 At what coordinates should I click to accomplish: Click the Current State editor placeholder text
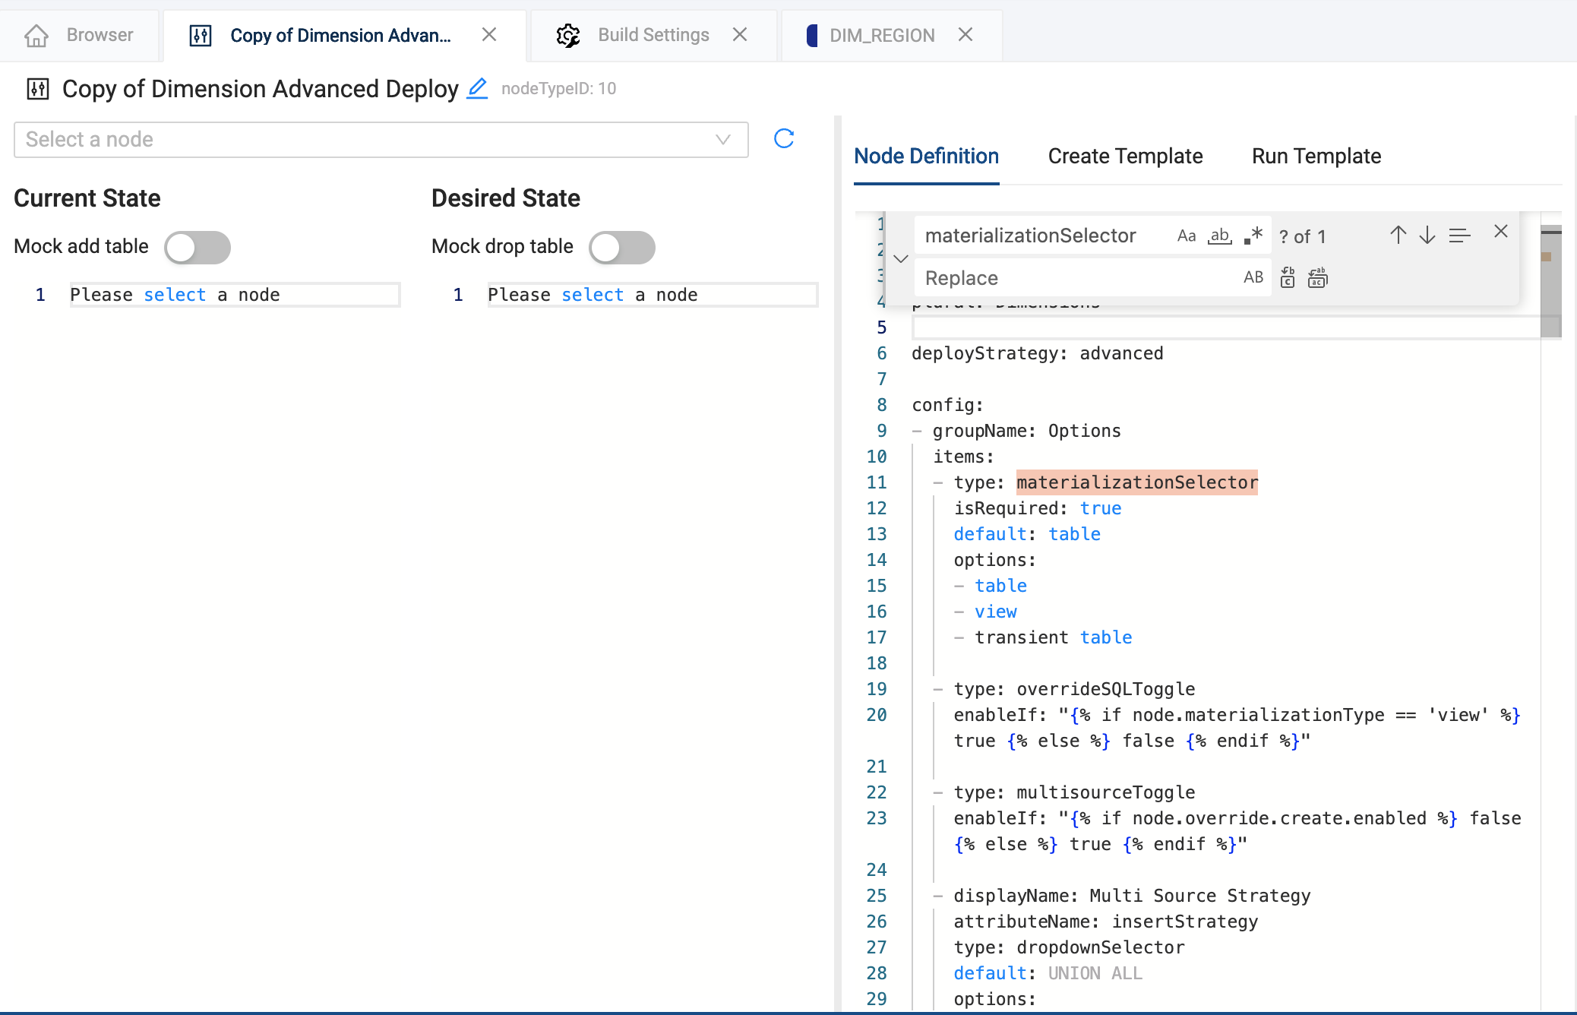175,295
